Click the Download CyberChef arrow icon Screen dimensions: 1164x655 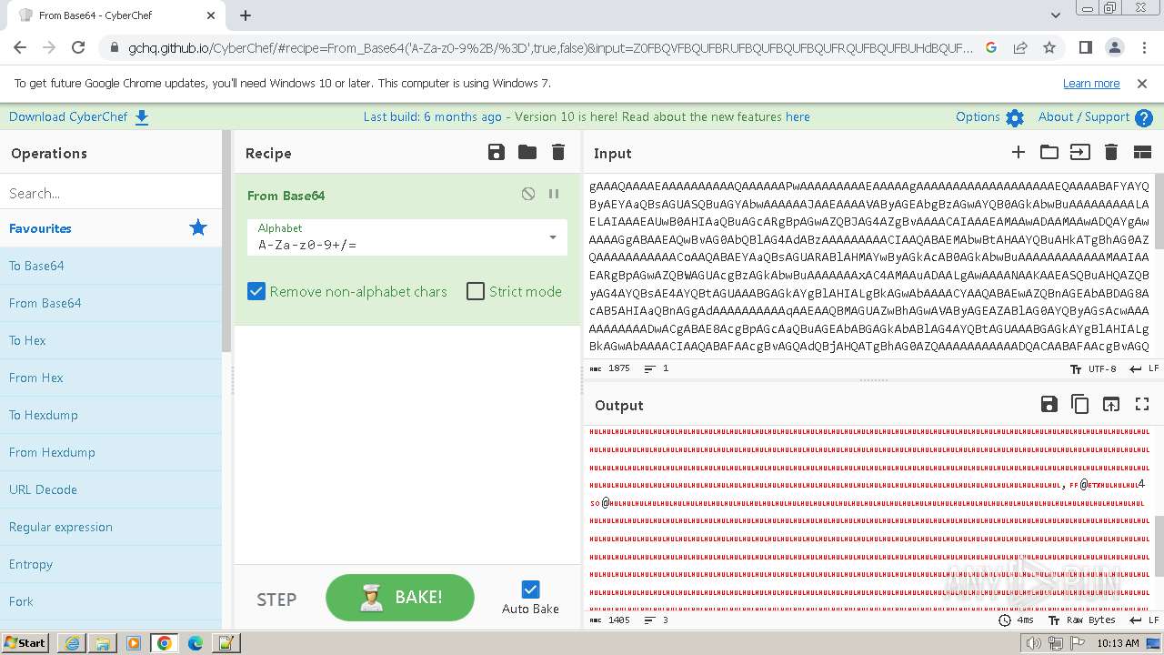coord(142,116)
